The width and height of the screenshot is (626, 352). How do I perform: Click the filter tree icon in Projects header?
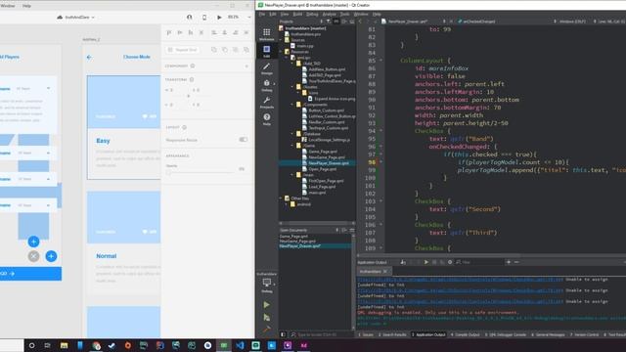[329, 22]
